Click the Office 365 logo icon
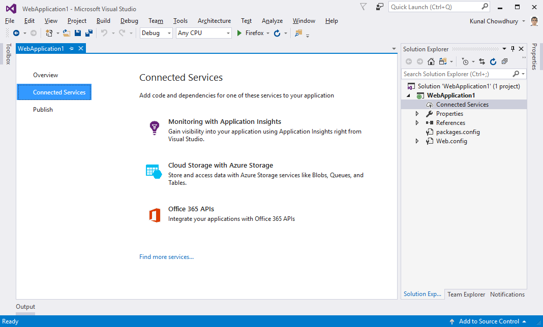The image size is (543, 327). 155,215
